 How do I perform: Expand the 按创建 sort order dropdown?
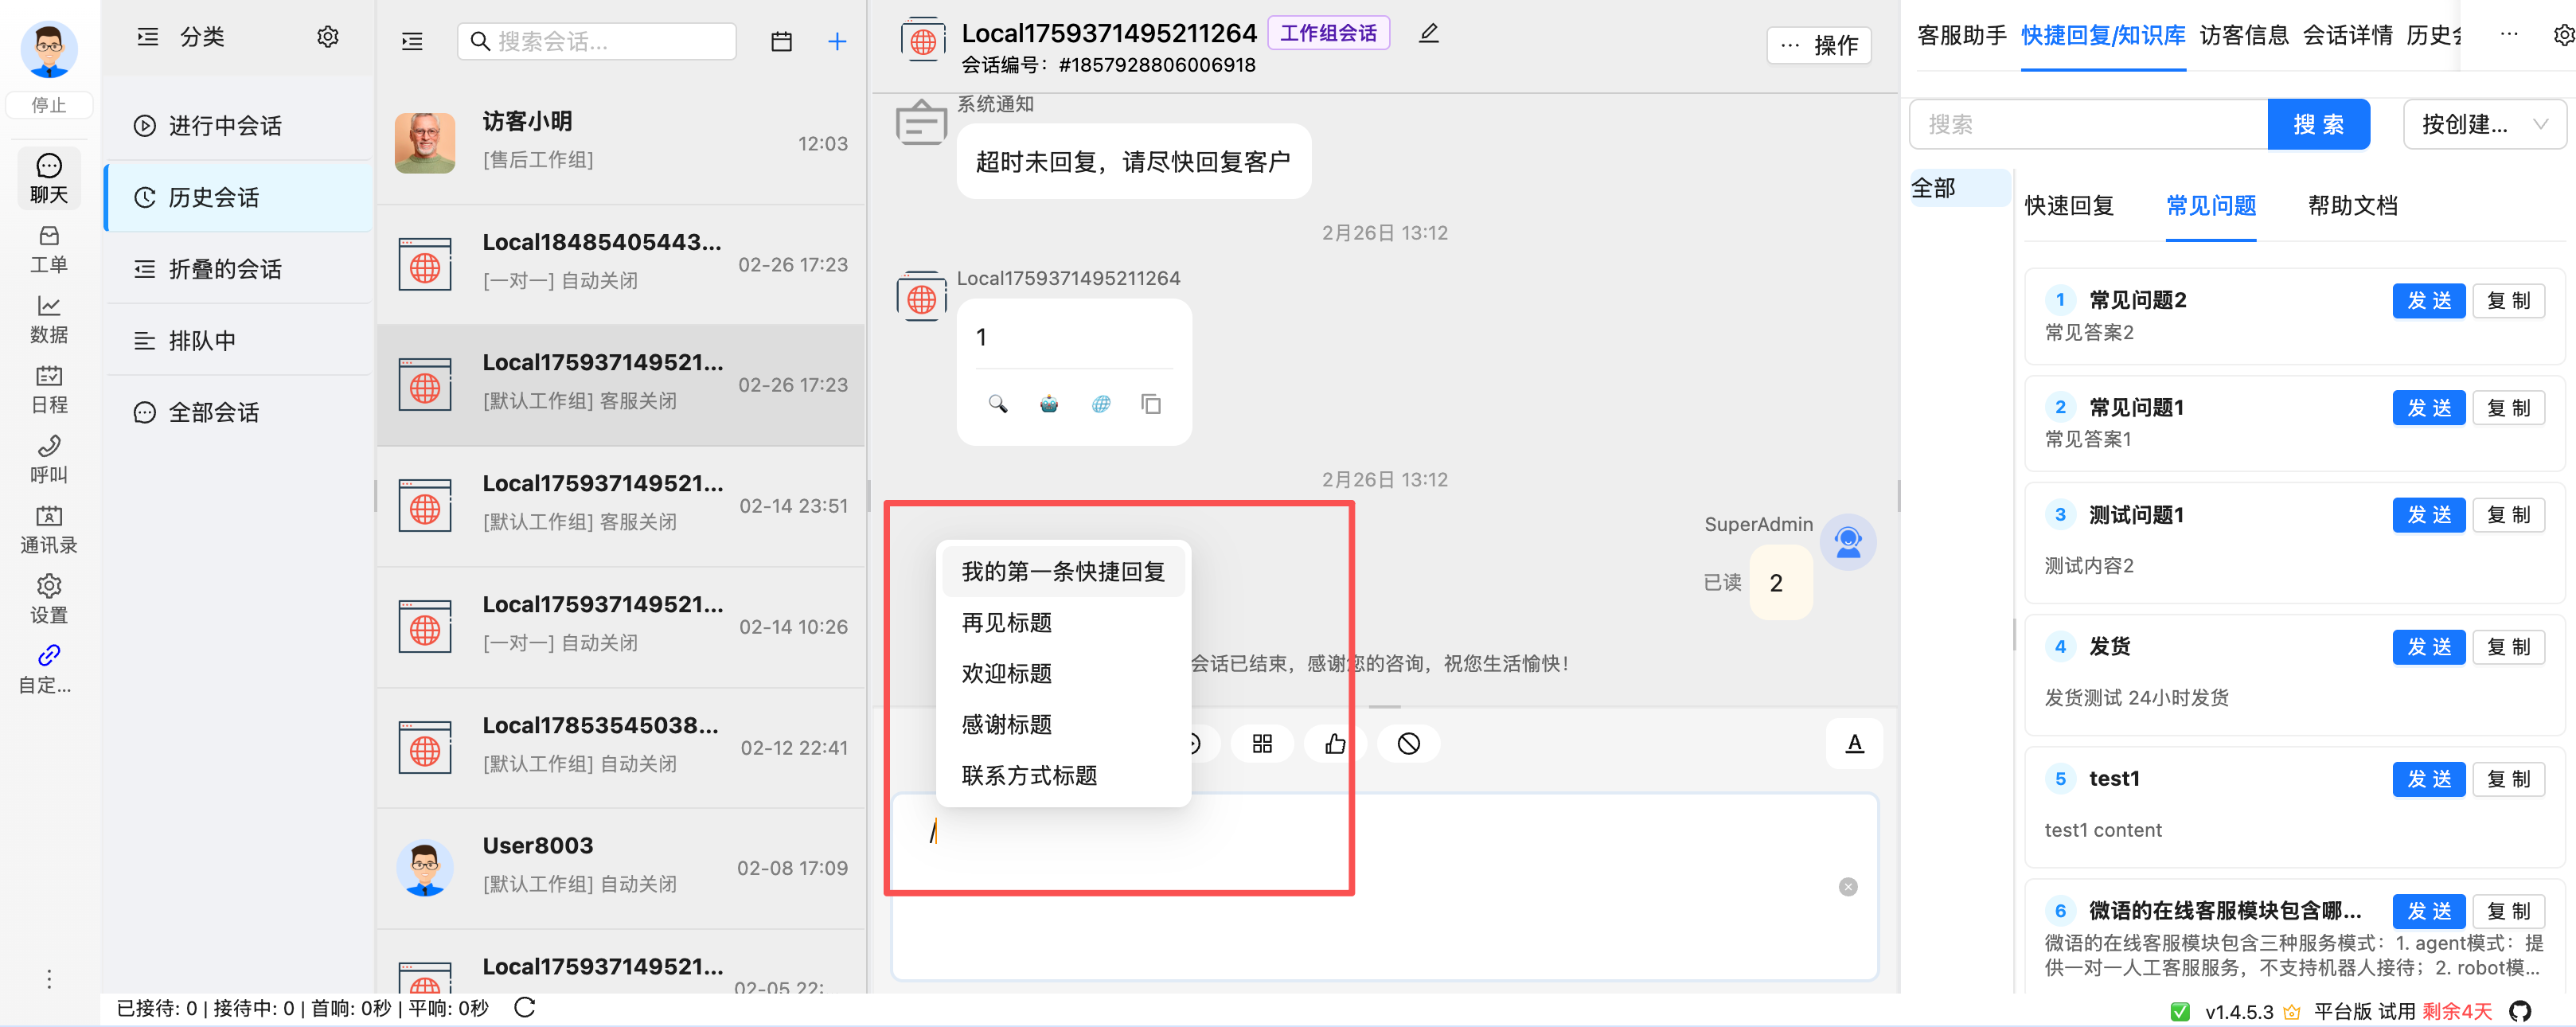pos(2484,124)
